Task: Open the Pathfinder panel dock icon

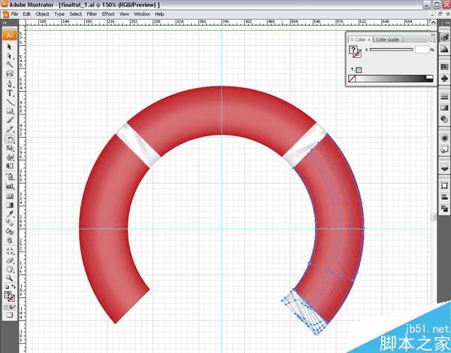Action: pos(444,208)
